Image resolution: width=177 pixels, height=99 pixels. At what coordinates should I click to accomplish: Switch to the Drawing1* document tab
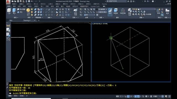27,21
